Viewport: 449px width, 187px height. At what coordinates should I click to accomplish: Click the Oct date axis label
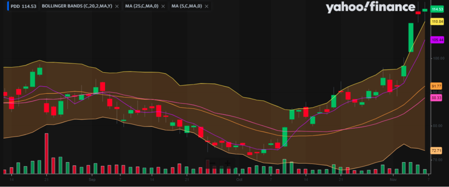239,180
